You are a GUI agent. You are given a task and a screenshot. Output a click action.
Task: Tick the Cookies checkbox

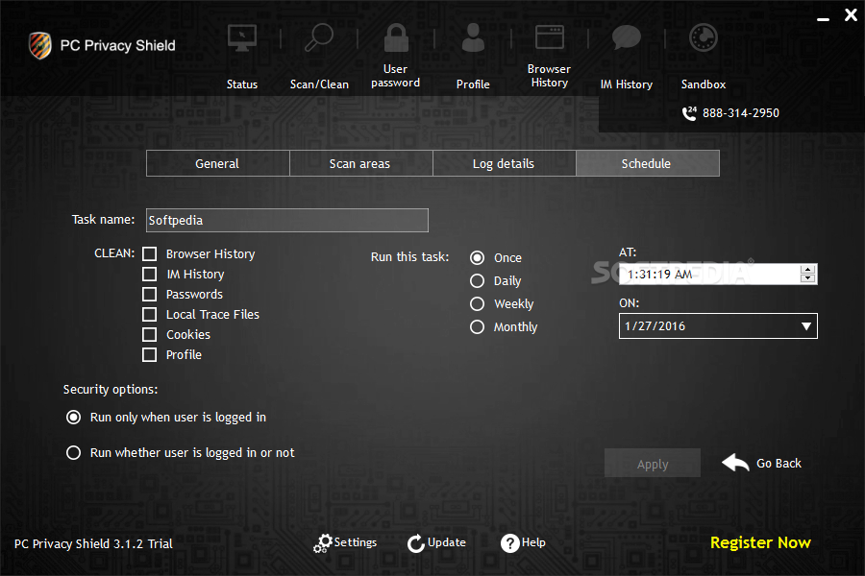pos(150,335)
